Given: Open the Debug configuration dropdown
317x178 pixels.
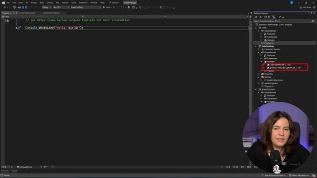Looking at the screenshot, I should pyautogui.click(x=47, y=7).
